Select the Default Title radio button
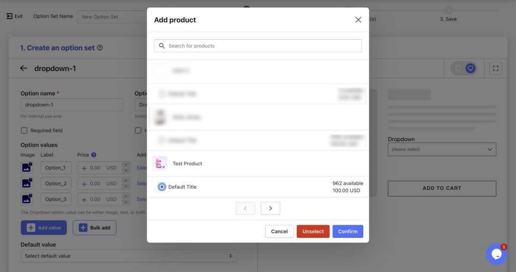Image resolution: width=516 pixels, height=272 pixels. [x=162, y=187]
